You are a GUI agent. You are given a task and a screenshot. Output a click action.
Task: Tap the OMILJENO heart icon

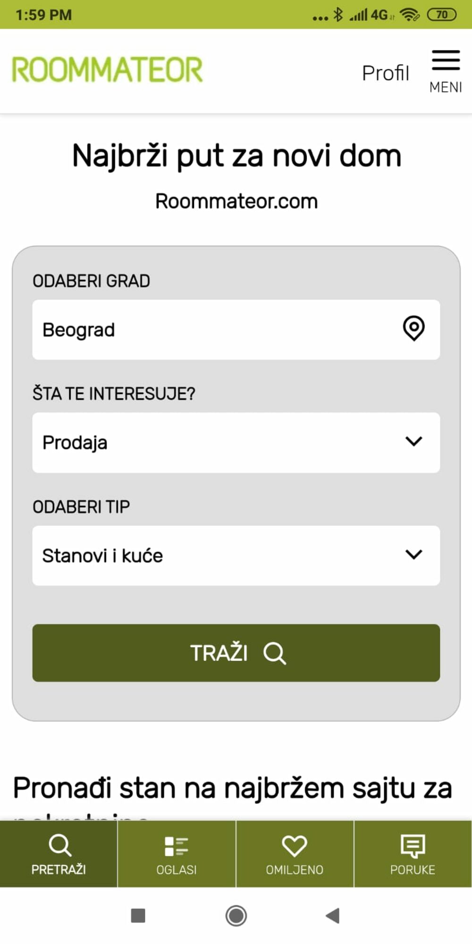point(295,846)
